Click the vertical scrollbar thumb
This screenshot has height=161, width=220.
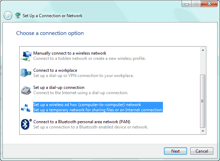click(202, 101)
